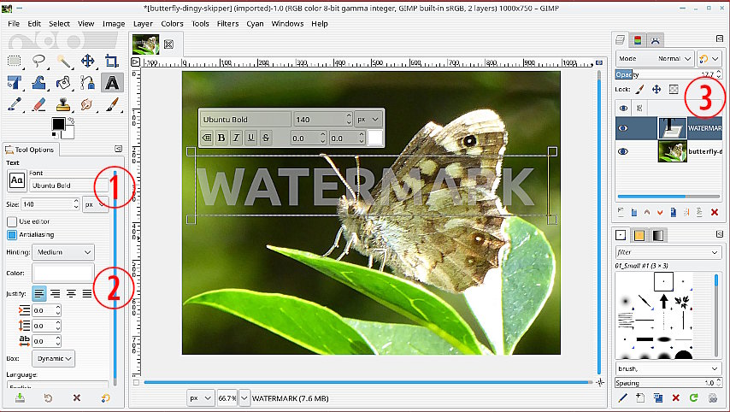Click the Bold button in text overlay
Screen dimensions: 730x412
point(221,138)
